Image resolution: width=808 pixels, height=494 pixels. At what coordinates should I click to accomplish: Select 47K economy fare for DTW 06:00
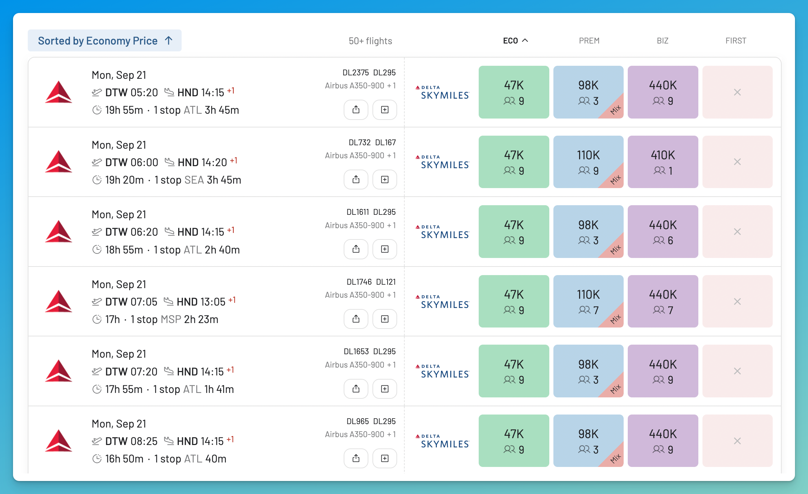pos(514,162)
